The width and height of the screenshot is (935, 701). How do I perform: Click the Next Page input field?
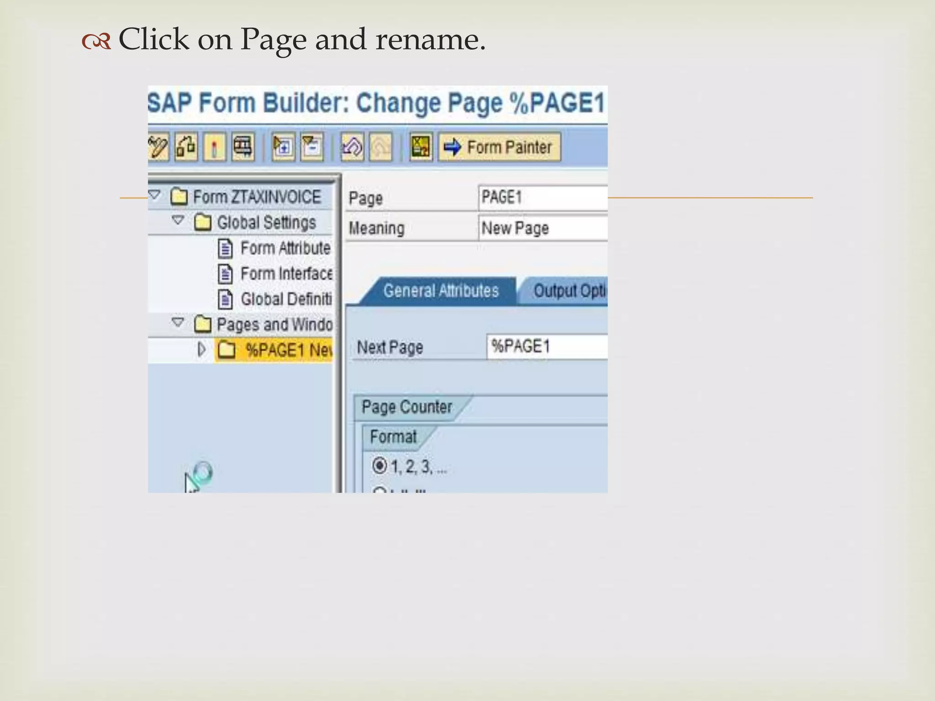547,346
